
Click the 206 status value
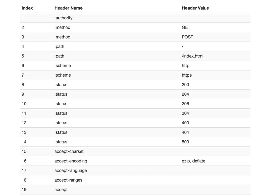point(185,104)
